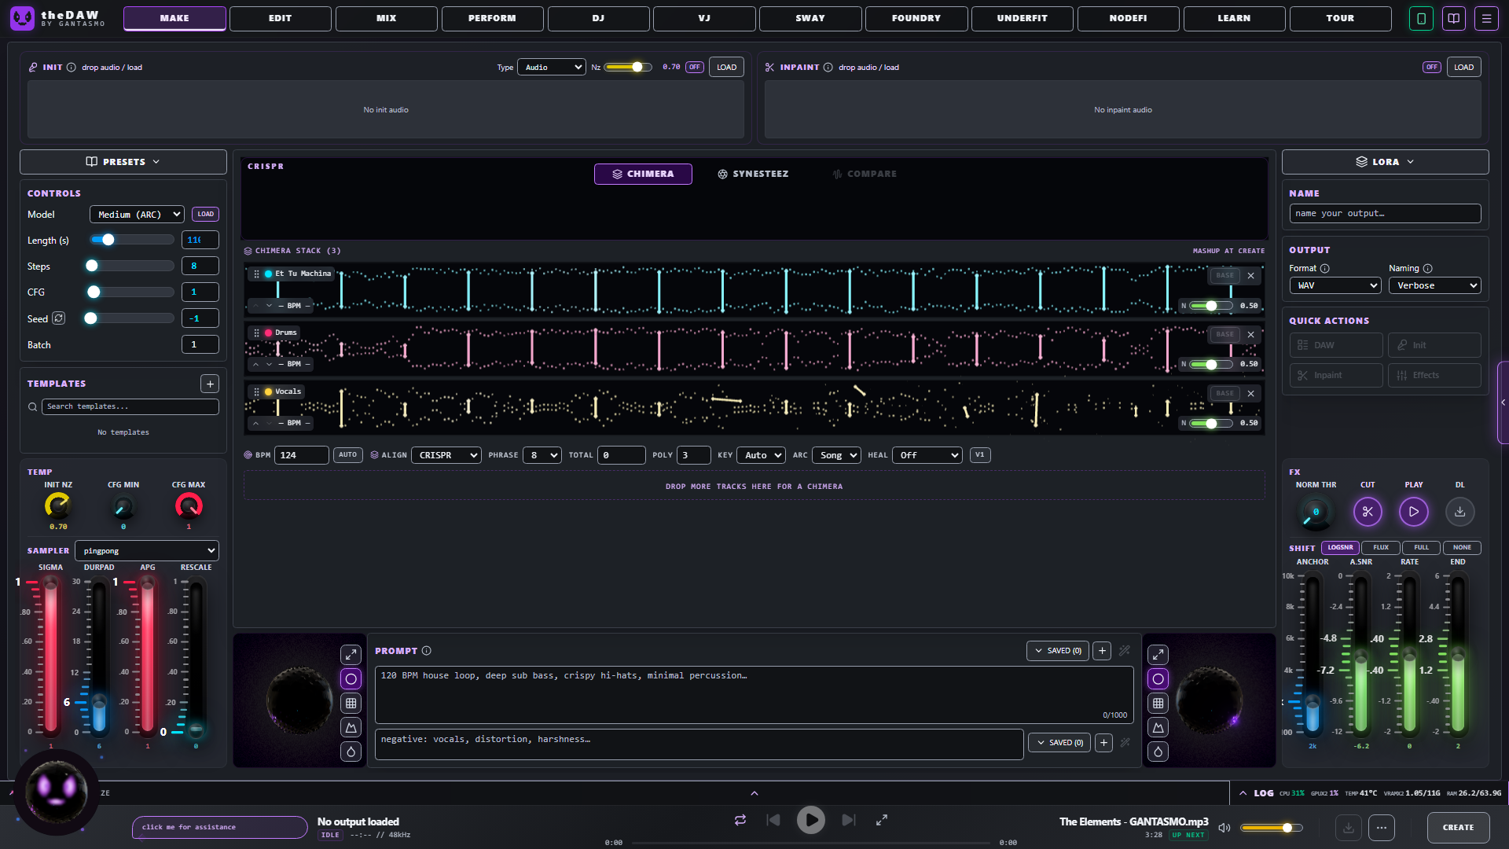1509x849 pixels.
Task: Open the SYNESTEEZ tab
Action: click(753, 174)
